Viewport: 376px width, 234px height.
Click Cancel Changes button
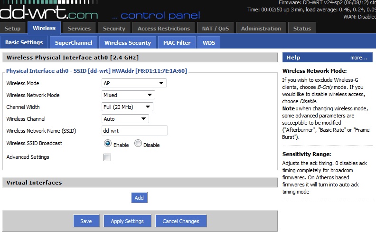coord(181,221)
